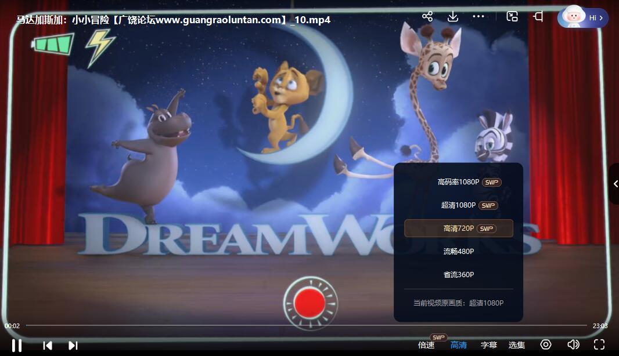Screen dimensions: 619x356
Task: Select 超清1080P quality option
Action: tap(458, 205)
